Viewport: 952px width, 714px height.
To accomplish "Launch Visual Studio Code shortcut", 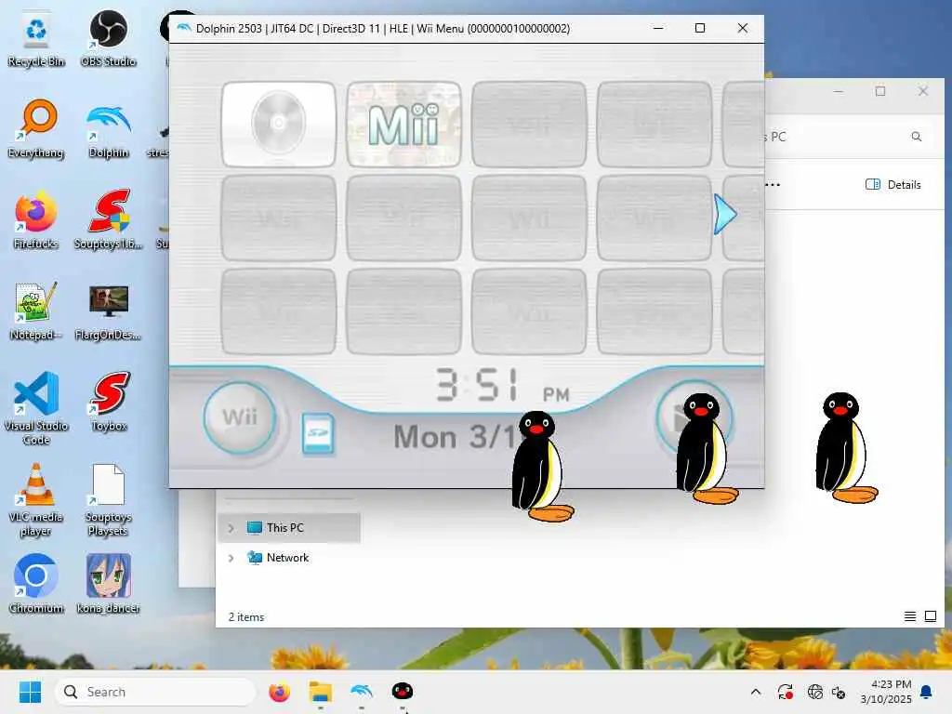I will pos(36,408).
